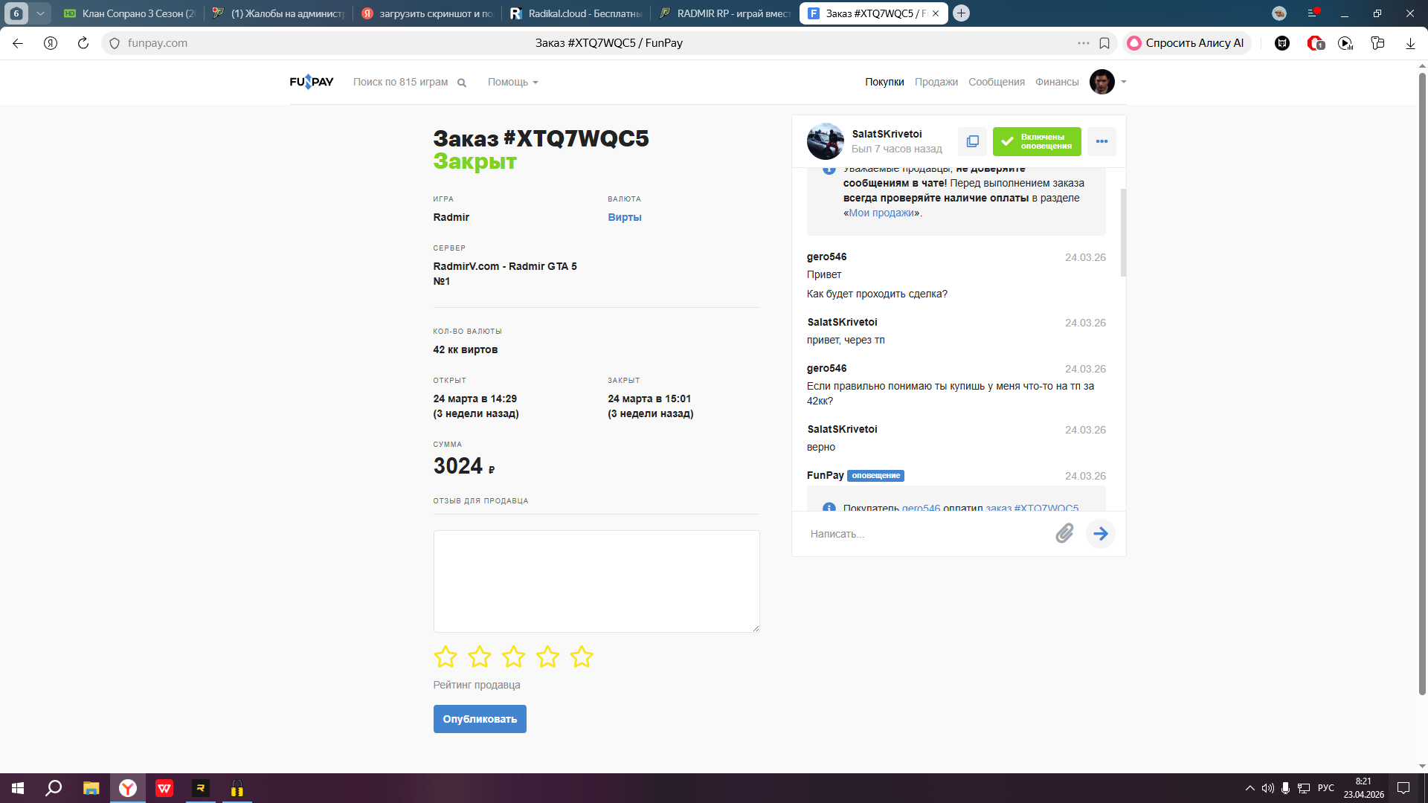Expand the 'Помощь' dropdown menu
The width and height of the screenshot is (1428, 803).
(512, 82)
